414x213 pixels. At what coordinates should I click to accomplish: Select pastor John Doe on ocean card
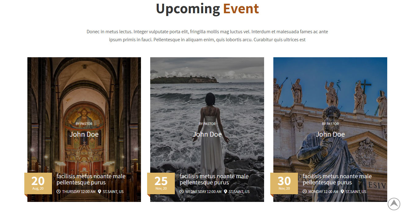[x=207, y=134]
